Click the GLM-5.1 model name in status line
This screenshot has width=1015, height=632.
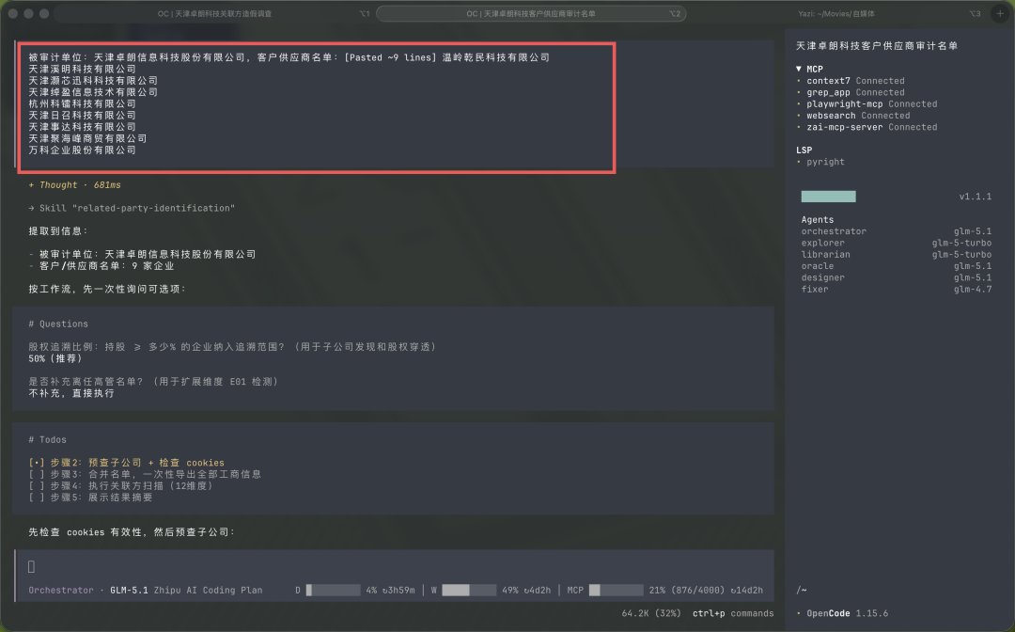pos(129,590)
